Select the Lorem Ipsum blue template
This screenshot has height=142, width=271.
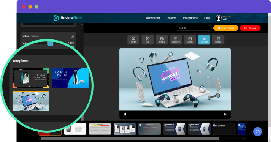click(x=70, y=78)
